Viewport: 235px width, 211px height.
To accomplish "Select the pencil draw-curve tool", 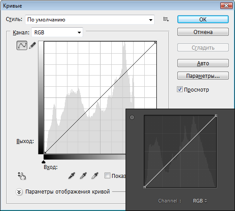I will click(33, 45).
